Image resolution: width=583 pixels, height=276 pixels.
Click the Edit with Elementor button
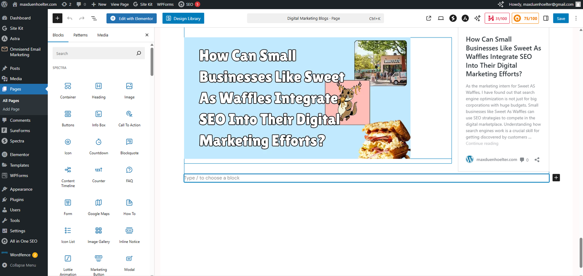point(132,18)
